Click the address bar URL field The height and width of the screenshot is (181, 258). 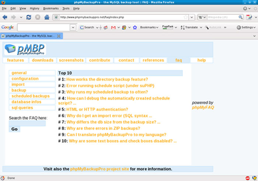(121, 17)
